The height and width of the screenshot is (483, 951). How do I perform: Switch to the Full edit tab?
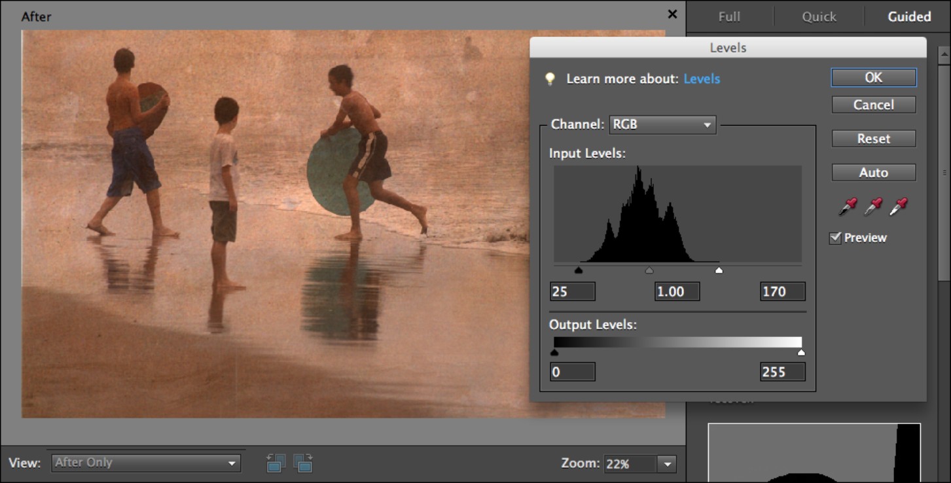tap(729, 16)
